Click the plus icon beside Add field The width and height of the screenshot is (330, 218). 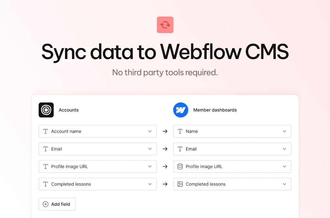pyautogui.click(x=45, y=204)
